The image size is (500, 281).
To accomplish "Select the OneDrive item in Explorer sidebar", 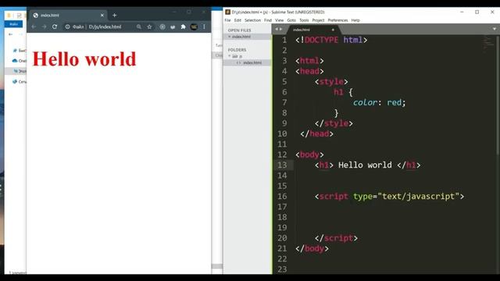I will (19, 61).
